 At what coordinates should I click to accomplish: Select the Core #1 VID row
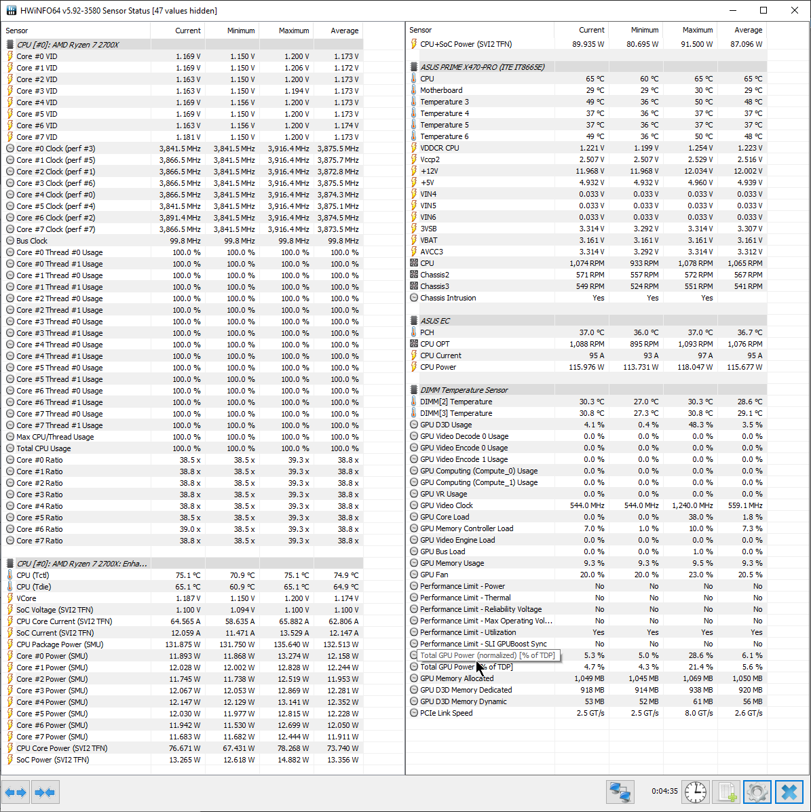coord(183,68)
